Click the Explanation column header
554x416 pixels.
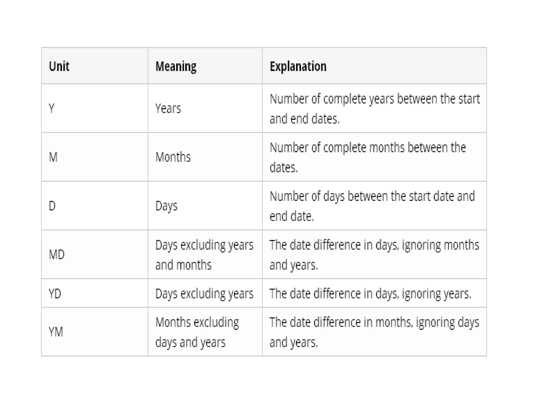point(298,66)
